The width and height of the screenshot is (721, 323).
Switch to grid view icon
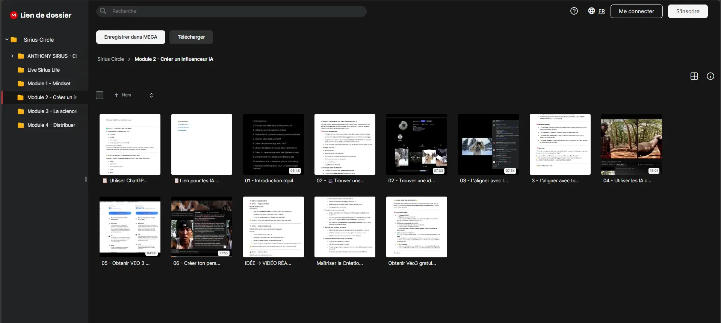(694, 76)
